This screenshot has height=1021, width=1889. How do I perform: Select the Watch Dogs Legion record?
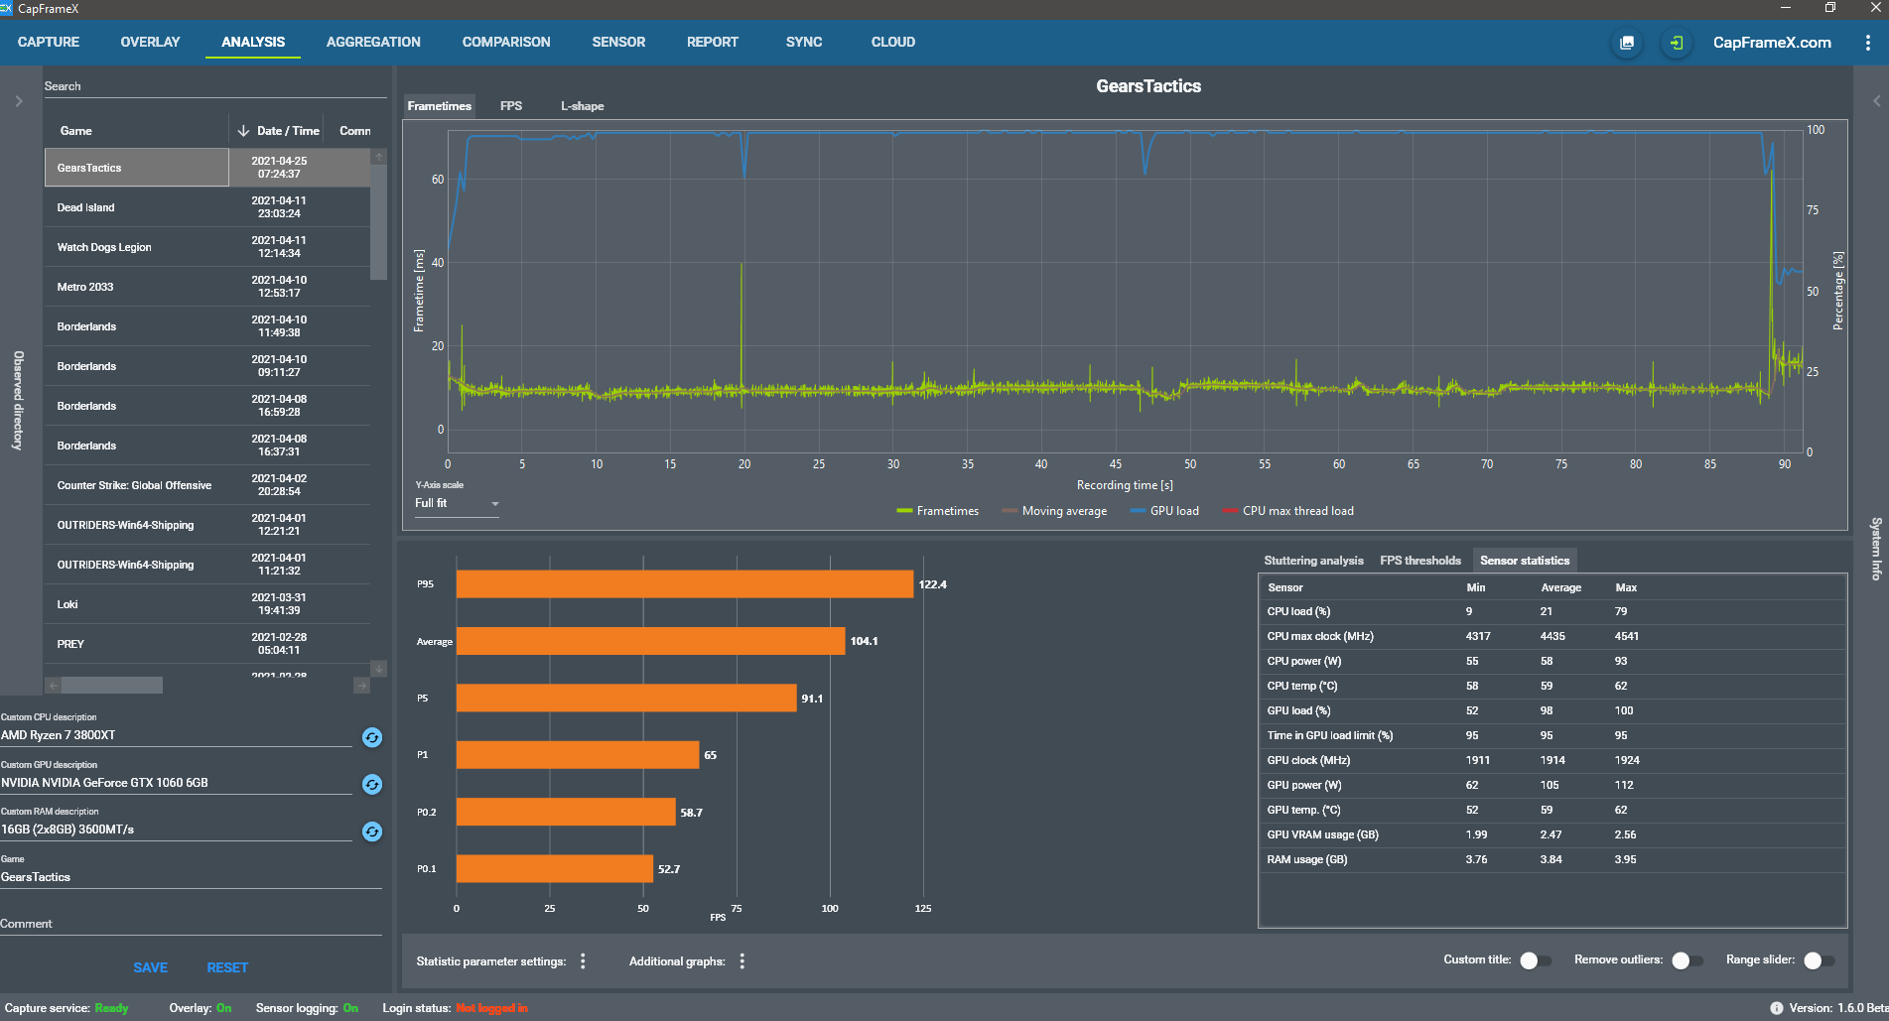pyautogui.click(x=207, y=247)
